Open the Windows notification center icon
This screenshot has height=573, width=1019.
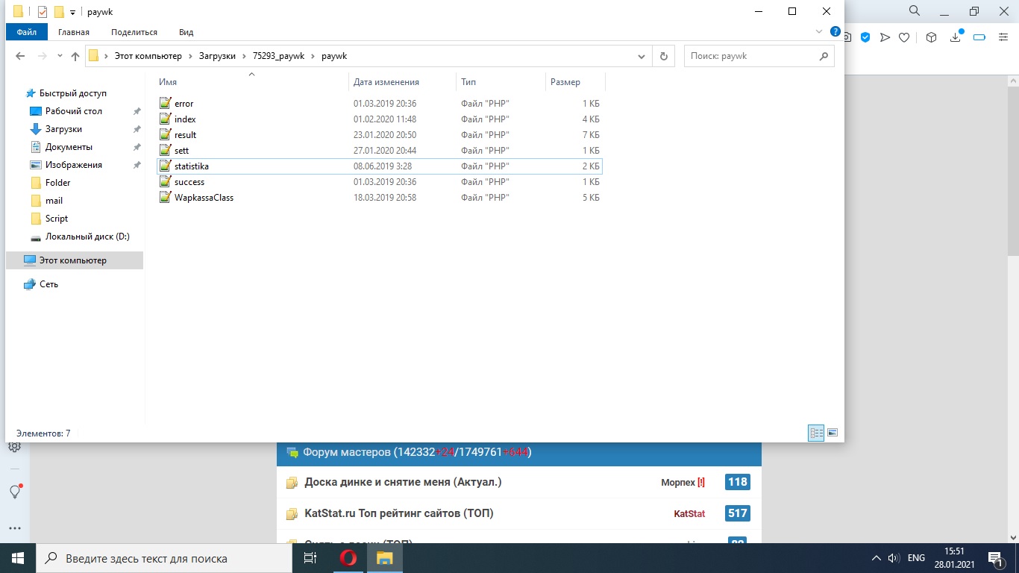(996, 558)
